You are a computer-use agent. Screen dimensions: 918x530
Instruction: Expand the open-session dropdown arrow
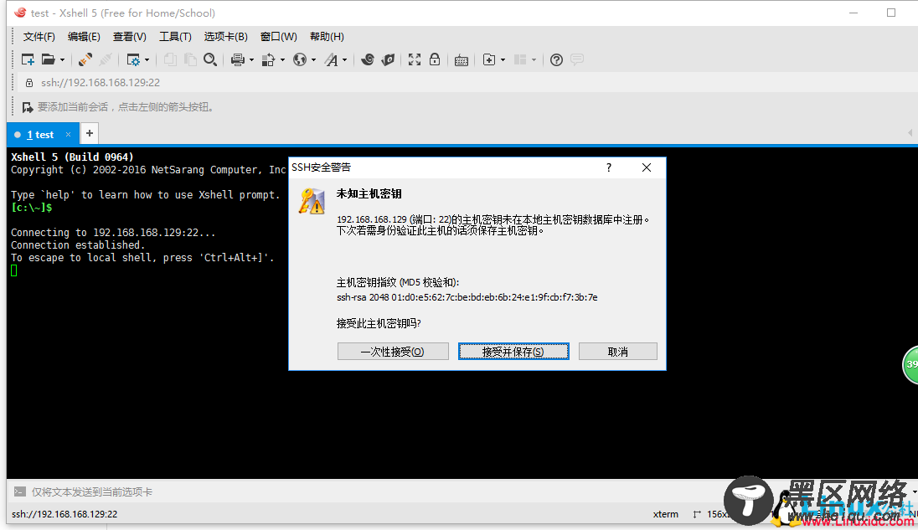(x=62, y=59)
